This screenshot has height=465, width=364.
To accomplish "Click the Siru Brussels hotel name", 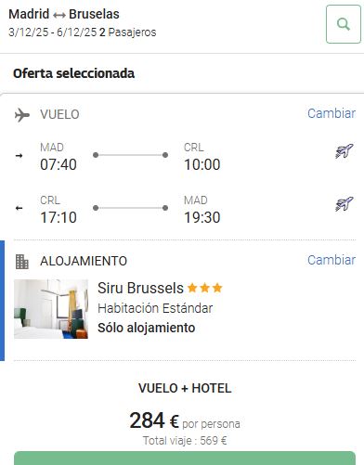I will click(140, 288).
